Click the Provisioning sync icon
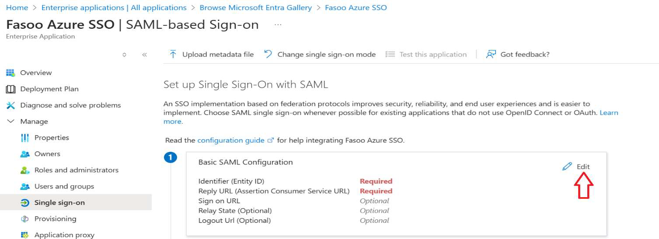659x239 pixels. point(25,219)
